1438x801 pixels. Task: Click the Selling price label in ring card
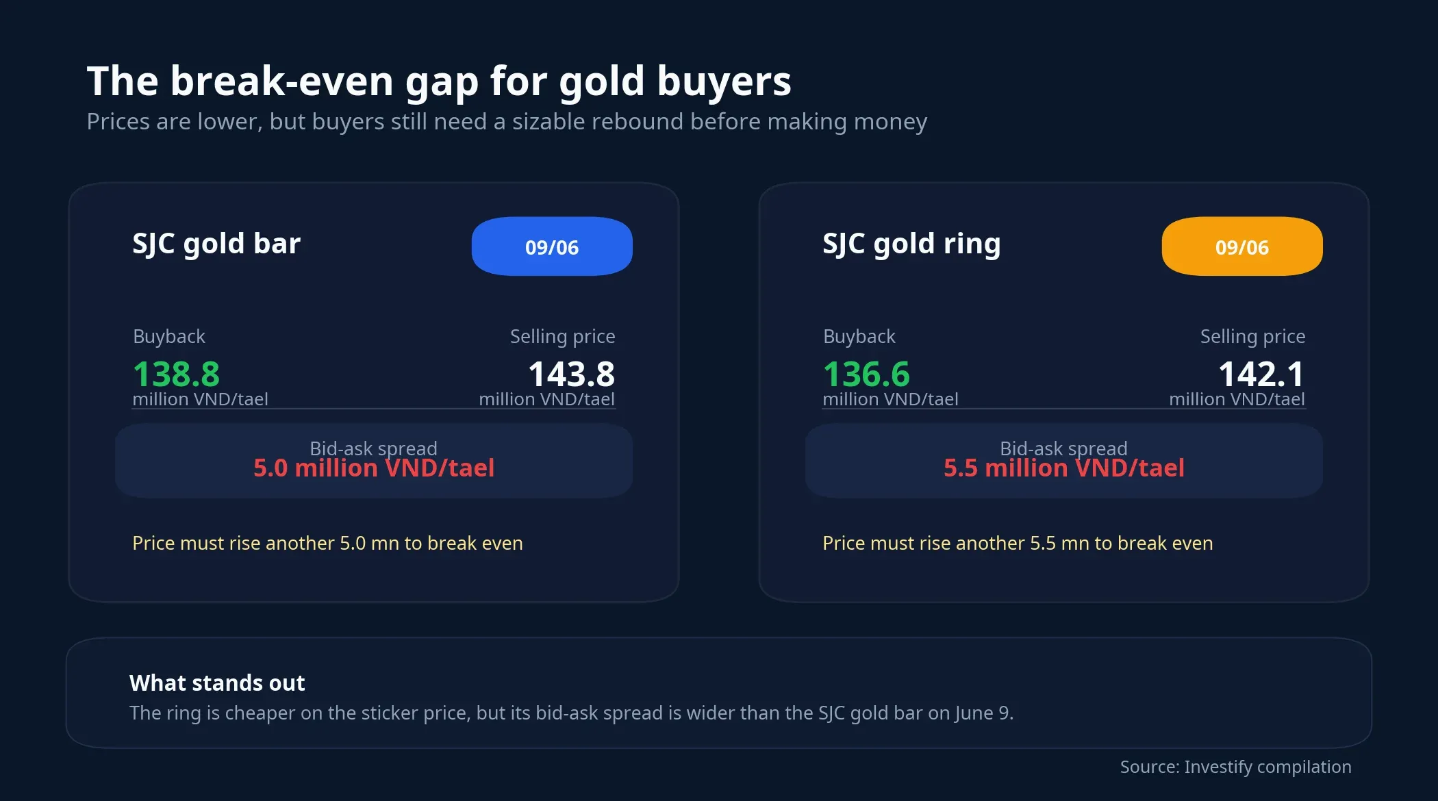[1252, 336]
